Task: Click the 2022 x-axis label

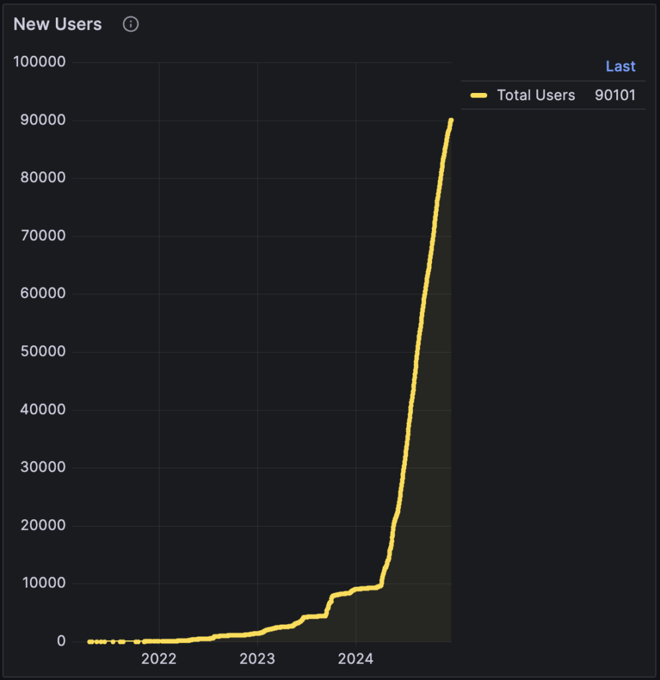Action: [159, 659]
